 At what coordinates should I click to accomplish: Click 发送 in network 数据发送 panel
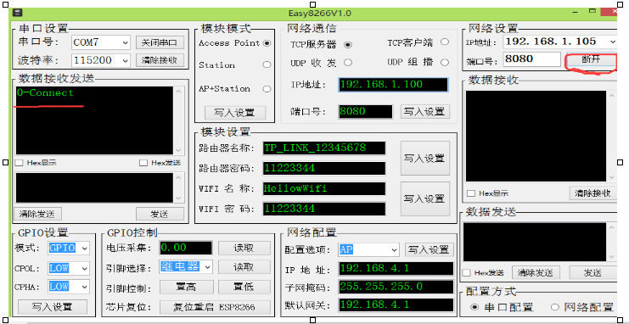[x=592, y=272]
